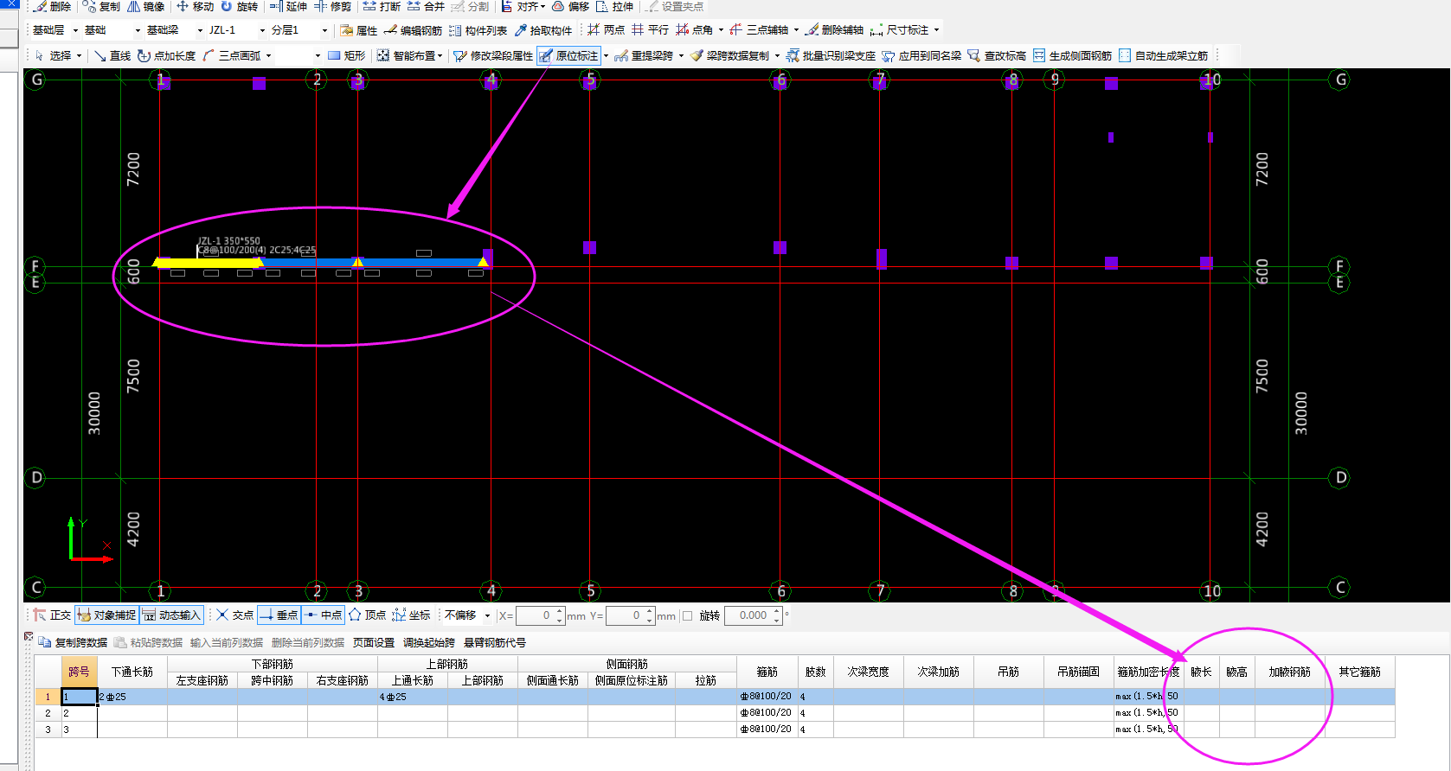The image size is (1451, 771).
Task: Click 生成侧面钢筋 tool
Action: click(1072, 55)
